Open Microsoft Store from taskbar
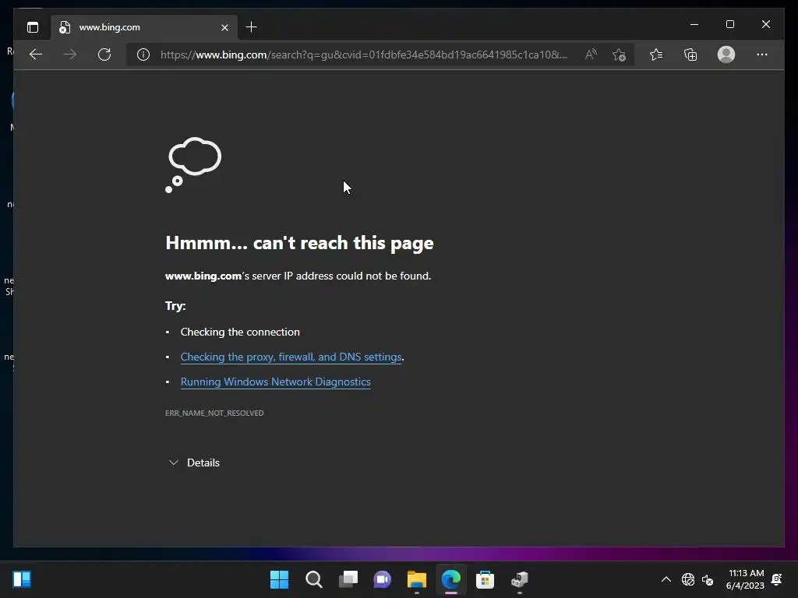The image size is (798, 598). (x=485, y=579)
